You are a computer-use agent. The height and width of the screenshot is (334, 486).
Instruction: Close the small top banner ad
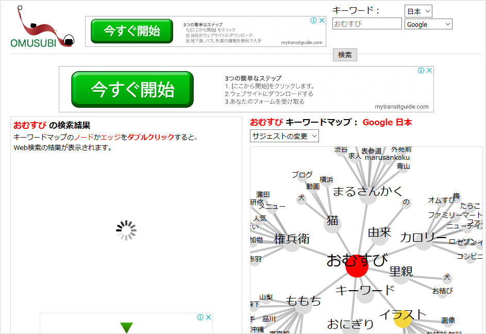click(322, 21)
